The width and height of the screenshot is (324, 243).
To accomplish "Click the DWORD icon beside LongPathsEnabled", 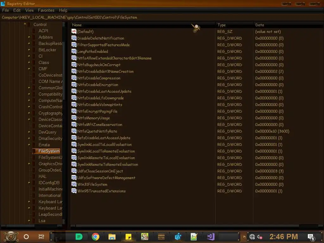I will 74,51.
